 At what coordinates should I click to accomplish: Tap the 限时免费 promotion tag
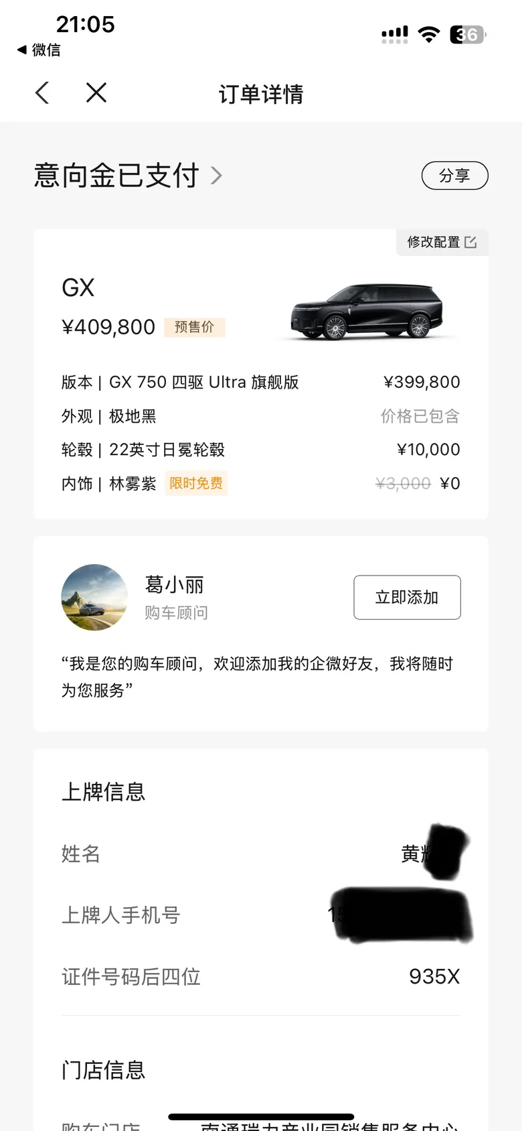196,483
